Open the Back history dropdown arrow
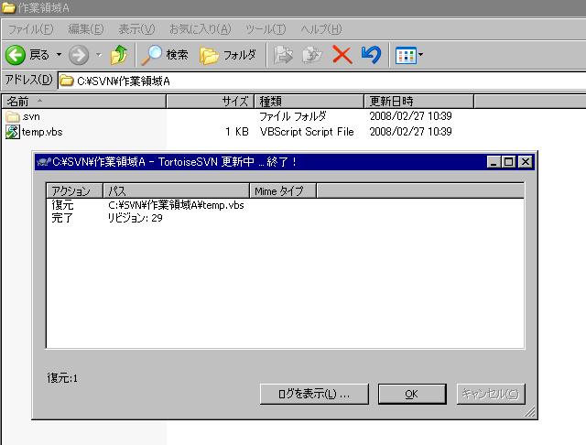 (x=59, y=55)
